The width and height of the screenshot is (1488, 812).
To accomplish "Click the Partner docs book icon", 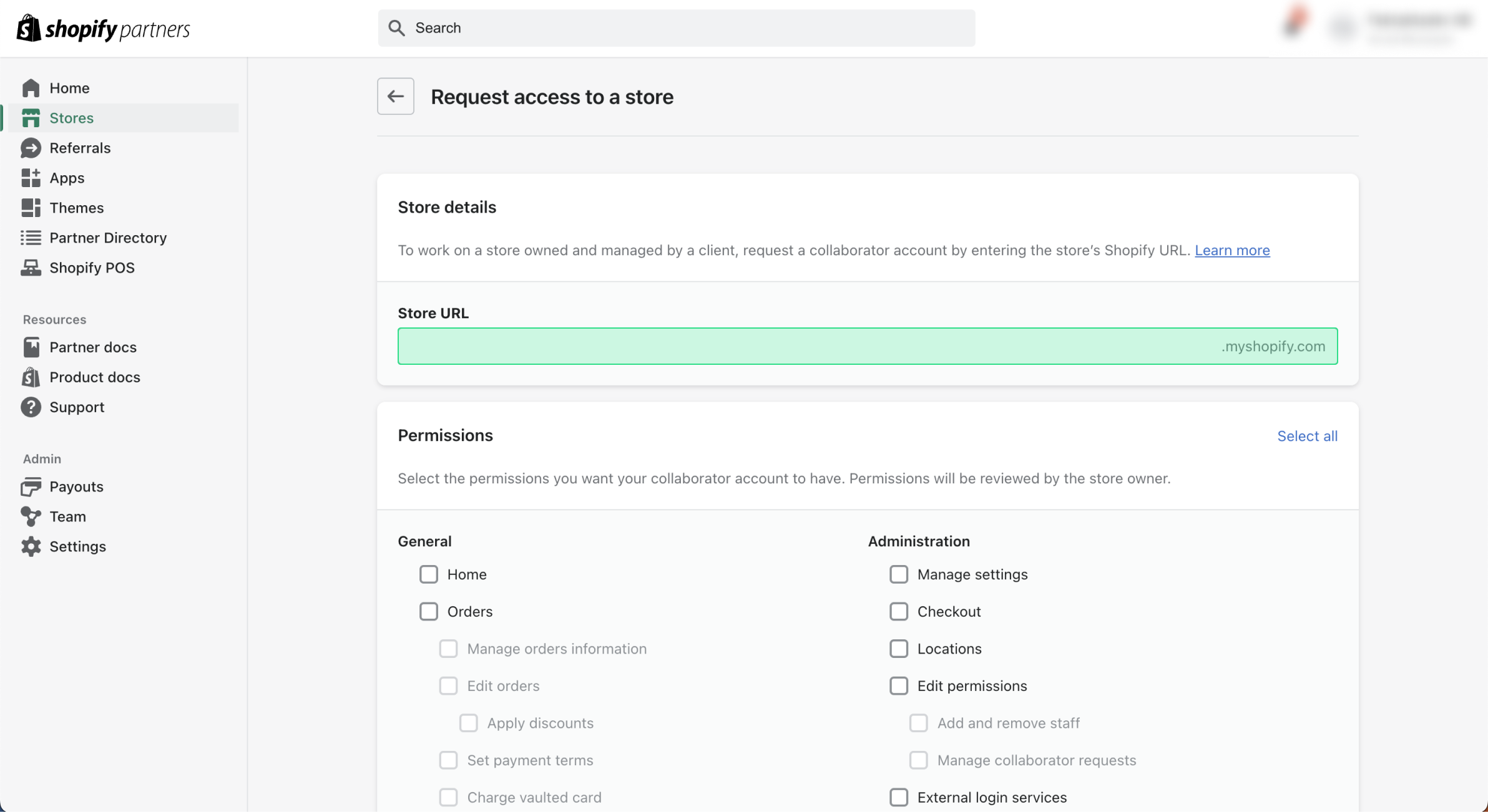I will (x=31, y=347).
